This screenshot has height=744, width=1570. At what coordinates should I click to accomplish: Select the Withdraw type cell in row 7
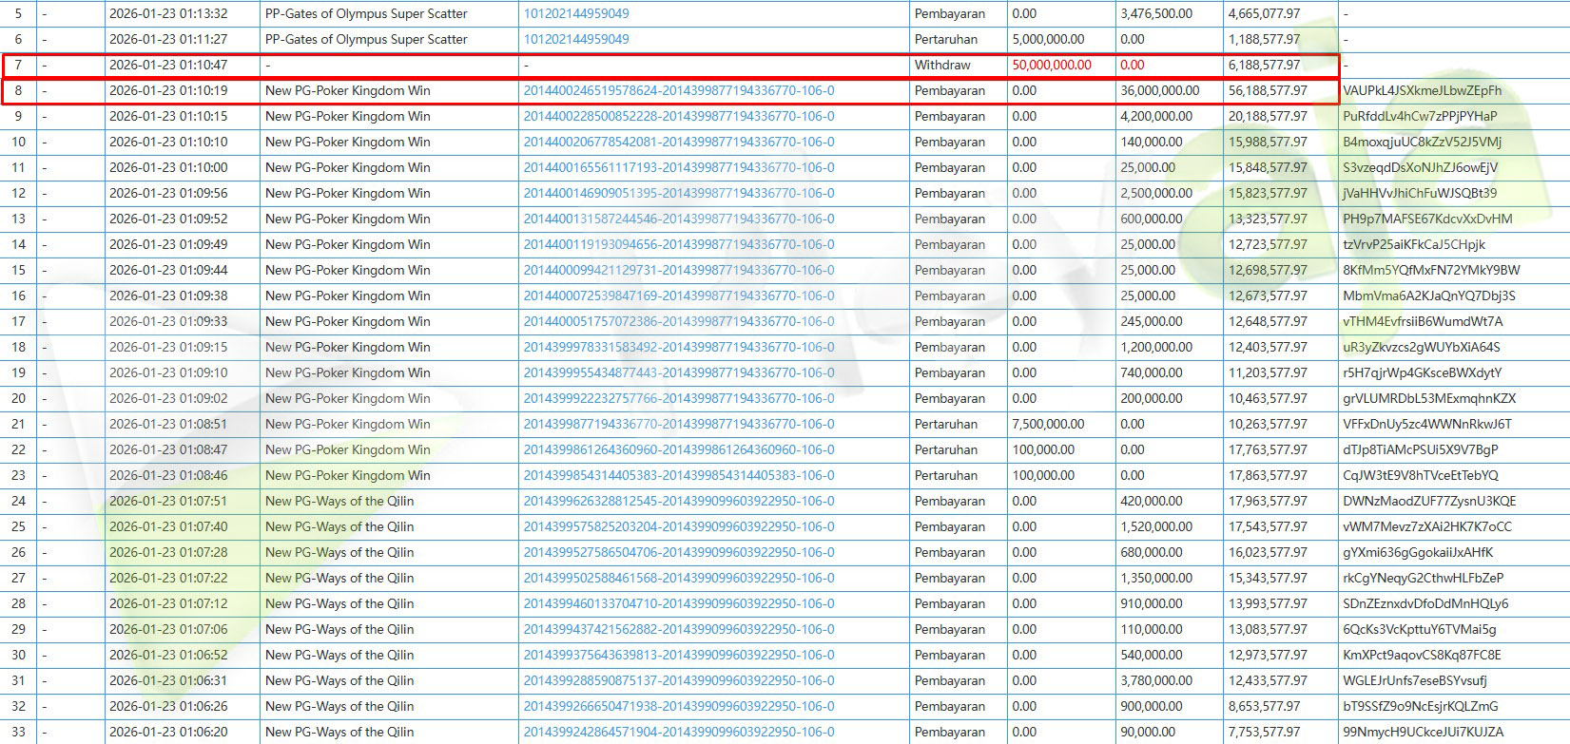(942, 66)
